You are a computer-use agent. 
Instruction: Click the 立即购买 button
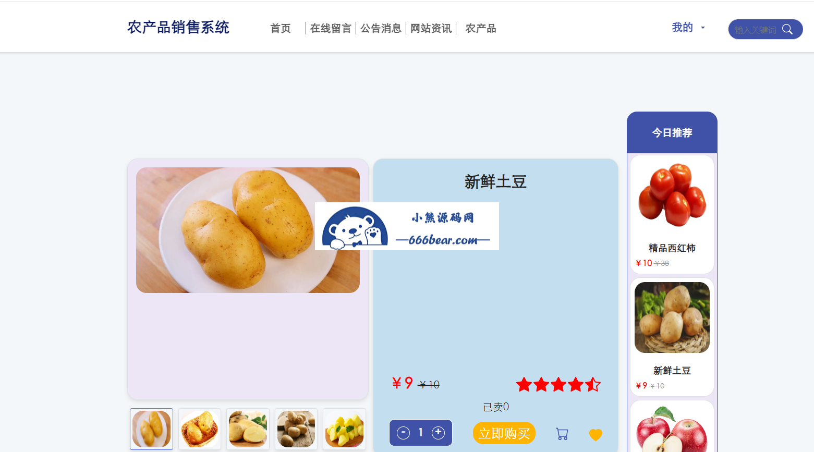tap(504, 433)
